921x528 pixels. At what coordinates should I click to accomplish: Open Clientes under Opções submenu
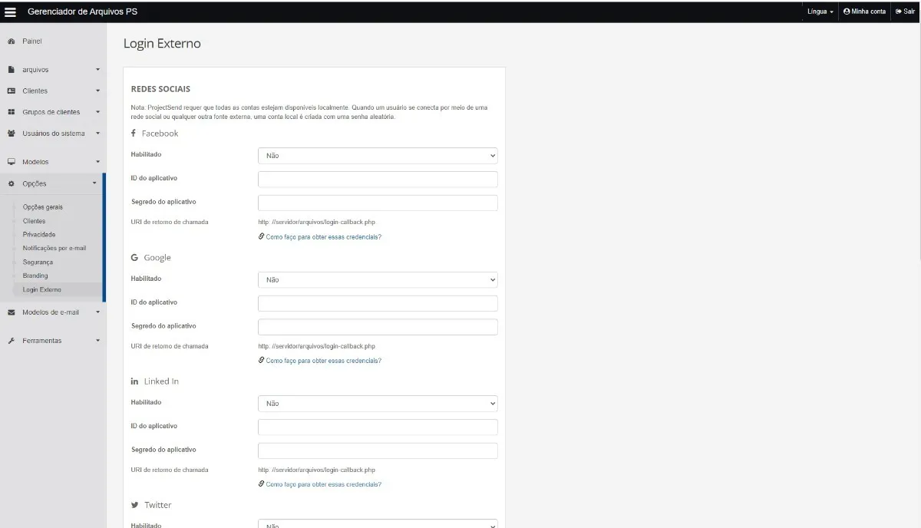point(34,221)
